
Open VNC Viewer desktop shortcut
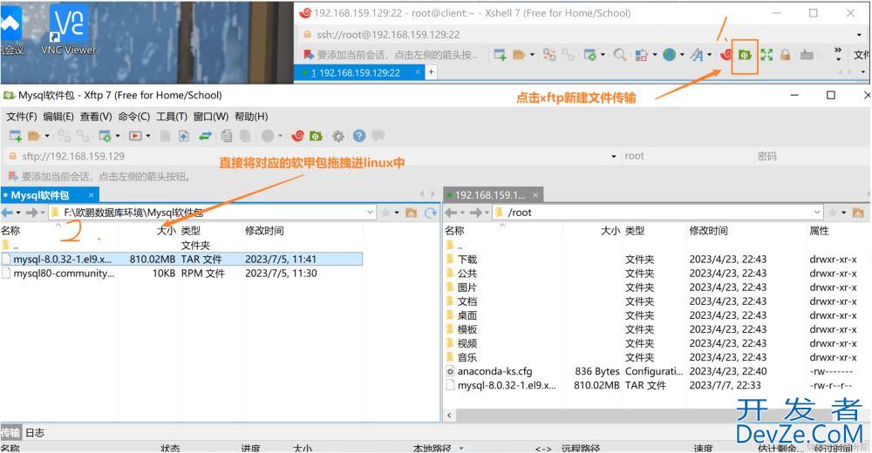coord(68,30)
